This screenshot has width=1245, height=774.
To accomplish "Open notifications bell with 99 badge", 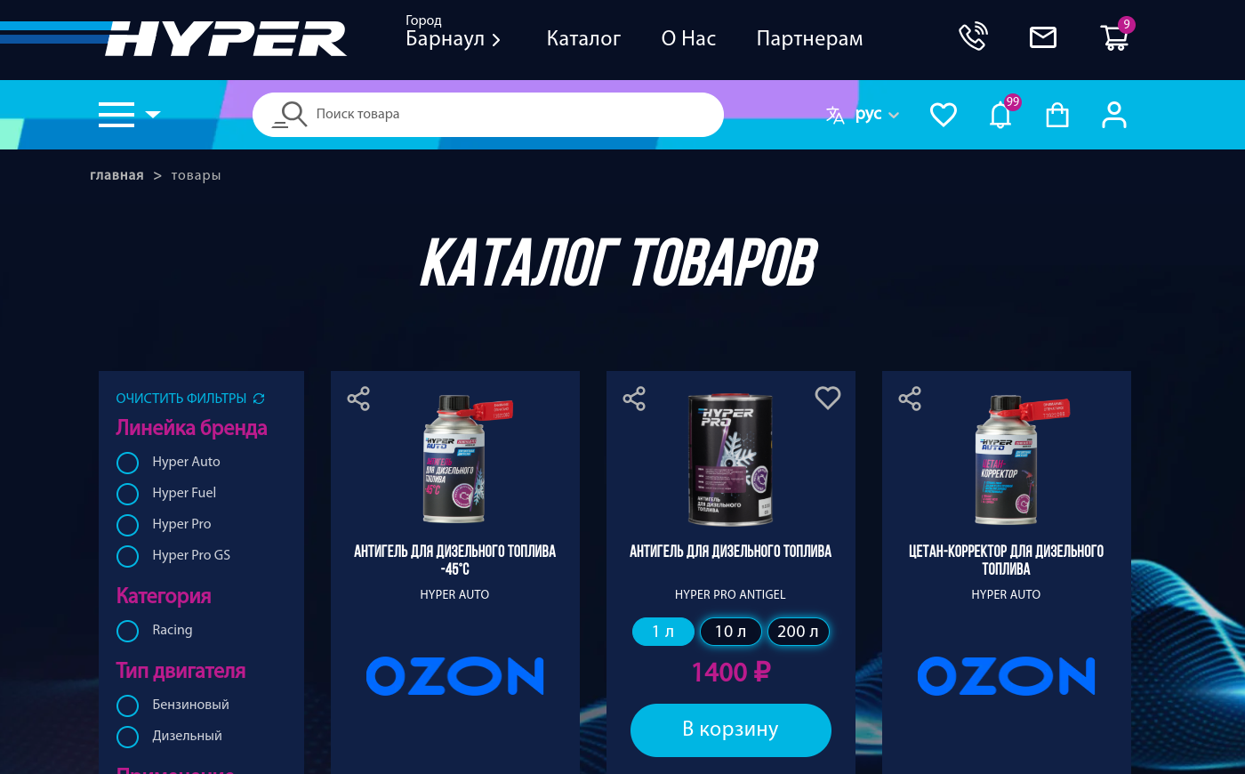I will 1001,114.
